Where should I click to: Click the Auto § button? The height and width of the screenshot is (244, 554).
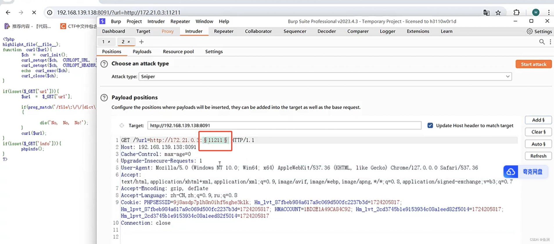tap(538, 144)
